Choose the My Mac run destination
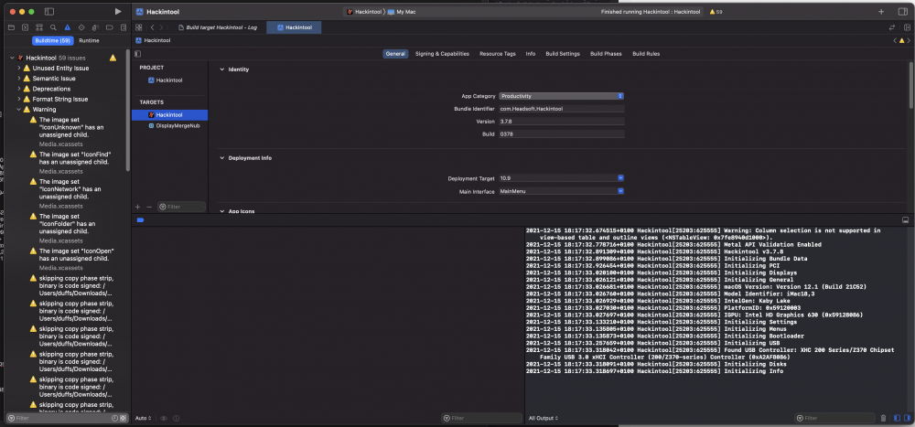 tap(402, 12)
